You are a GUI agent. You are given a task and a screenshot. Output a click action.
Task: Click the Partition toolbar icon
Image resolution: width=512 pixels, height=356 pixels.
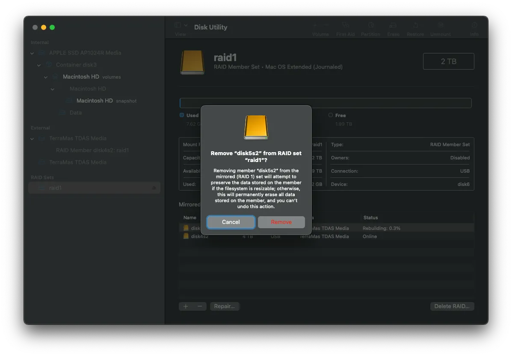point(370,26)
